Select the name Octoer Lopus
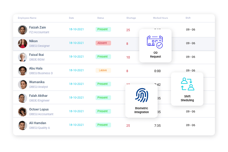The image size is (228, 152). coord(39,109)
